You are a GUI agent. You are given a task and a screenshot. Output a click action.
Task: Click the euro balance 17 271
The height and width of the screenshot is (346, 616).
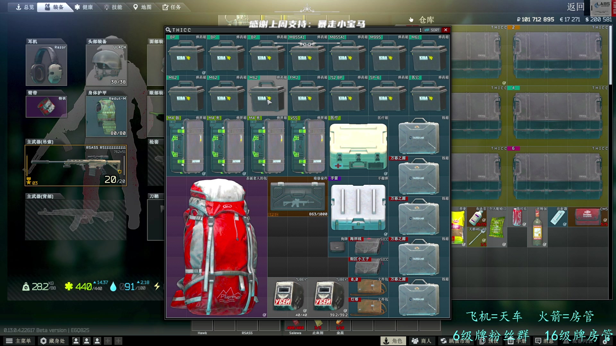click(570, 20)
